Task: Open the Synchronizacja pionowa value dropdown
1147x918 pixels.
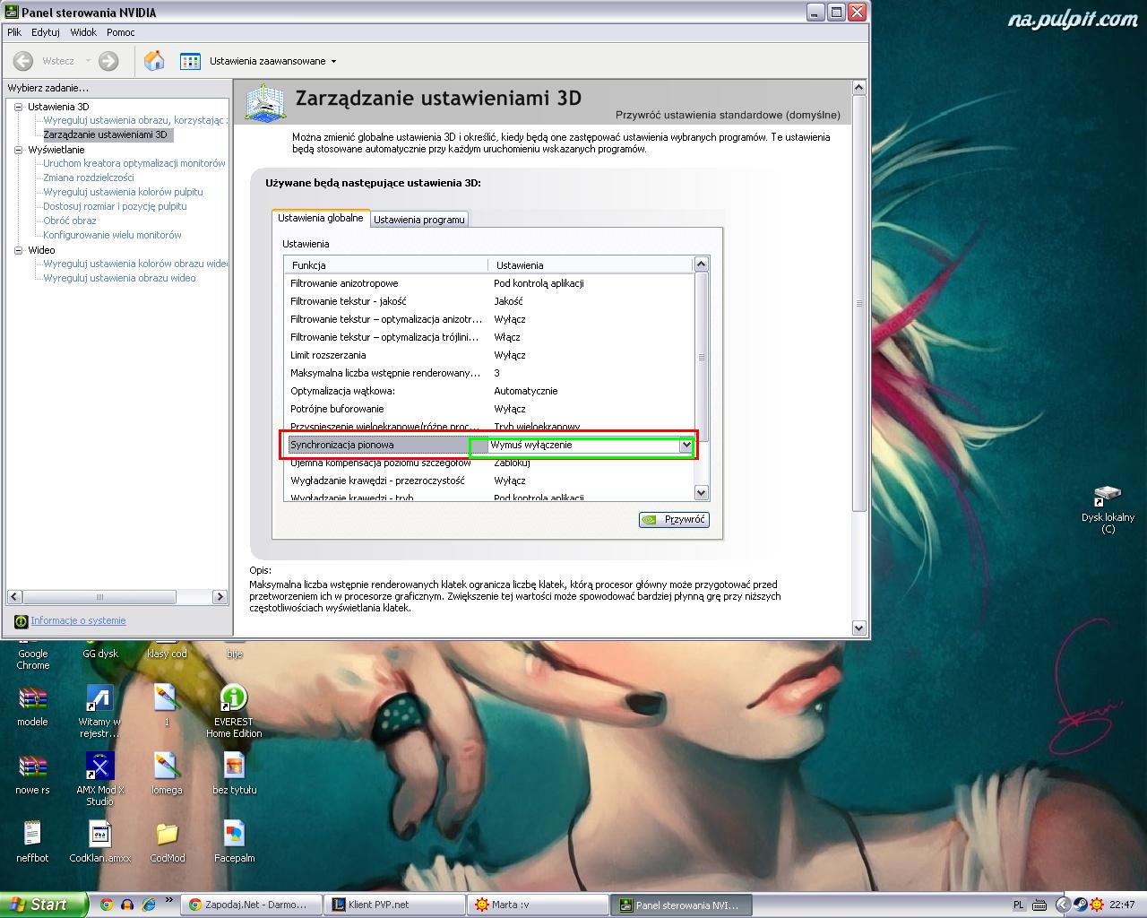Action: (686, 445)
